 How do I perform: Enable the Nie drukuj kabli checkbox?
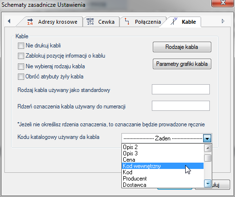(x=21, y=45)
